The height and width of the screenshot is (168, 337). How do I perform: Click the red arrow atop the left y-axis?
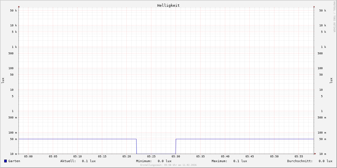(x=19, y=6)
